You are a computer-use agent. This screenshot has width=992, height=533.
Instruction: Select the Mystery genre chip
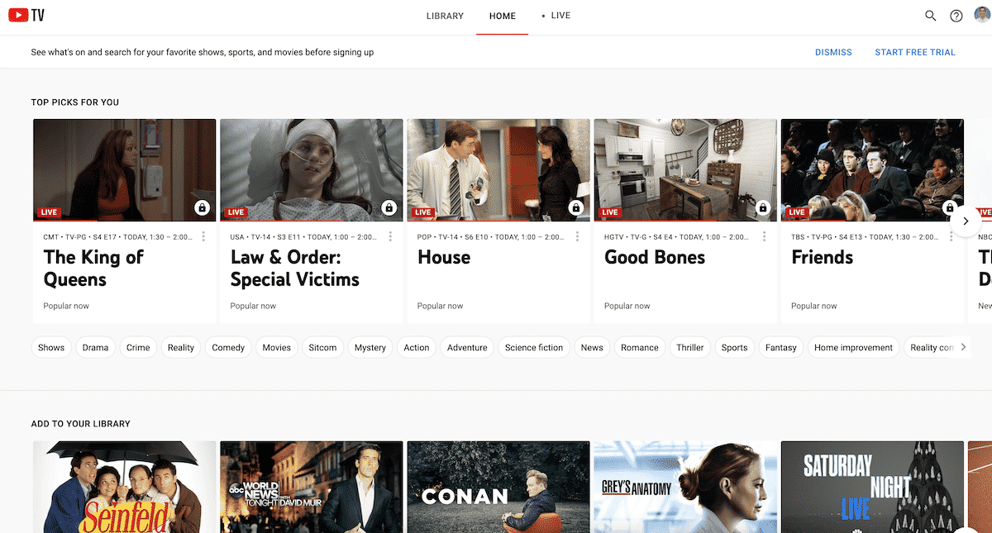tap(370, 347)
